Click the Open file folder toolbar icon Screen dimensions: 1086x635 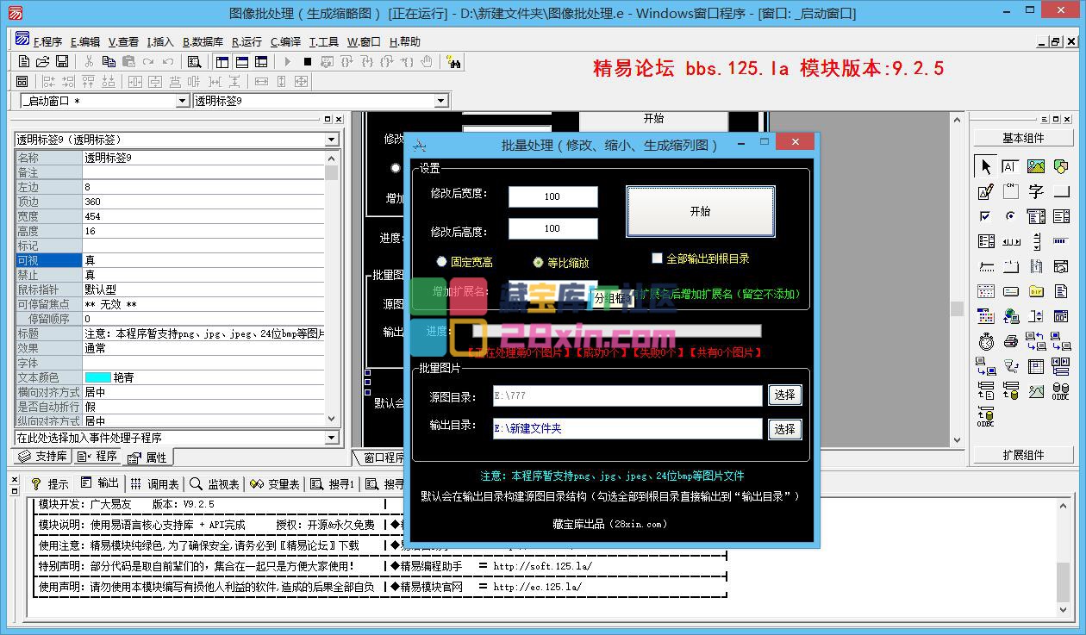(42, 62)
